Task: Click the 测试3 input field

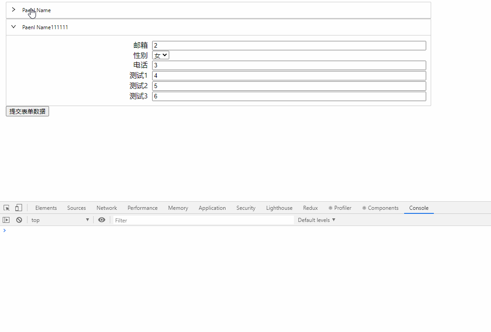Action: click(x=288, y=97)
